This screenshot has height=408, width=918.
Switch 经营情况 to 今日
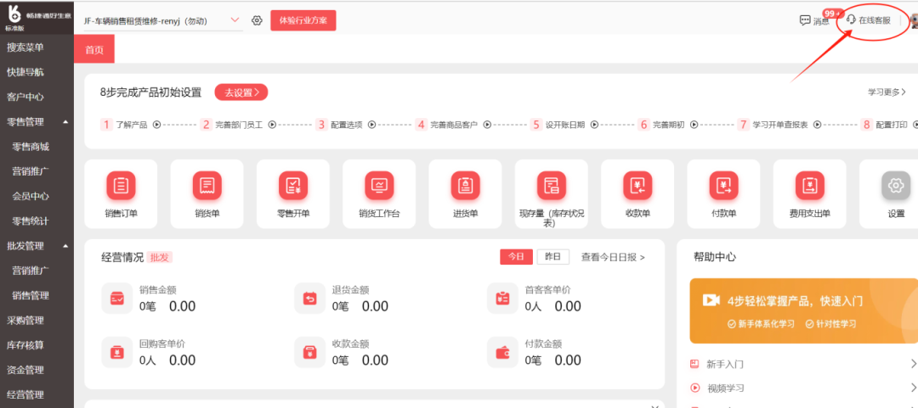click(516, 257)
